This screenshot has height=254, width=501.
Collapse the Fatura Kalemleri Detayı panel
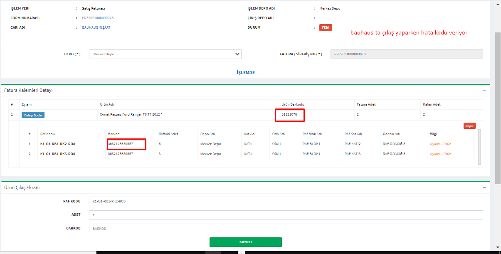tap(484, 90)
